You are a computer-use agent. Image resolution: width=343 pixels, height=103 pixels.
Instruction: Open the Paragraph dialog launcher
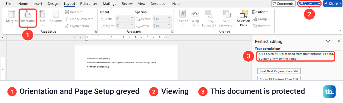pyautogui.click(x=171, y=31)
